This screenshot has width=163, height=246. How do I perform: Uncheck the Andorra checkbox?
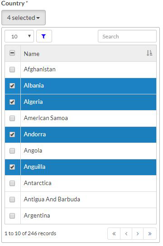[12, 135]
